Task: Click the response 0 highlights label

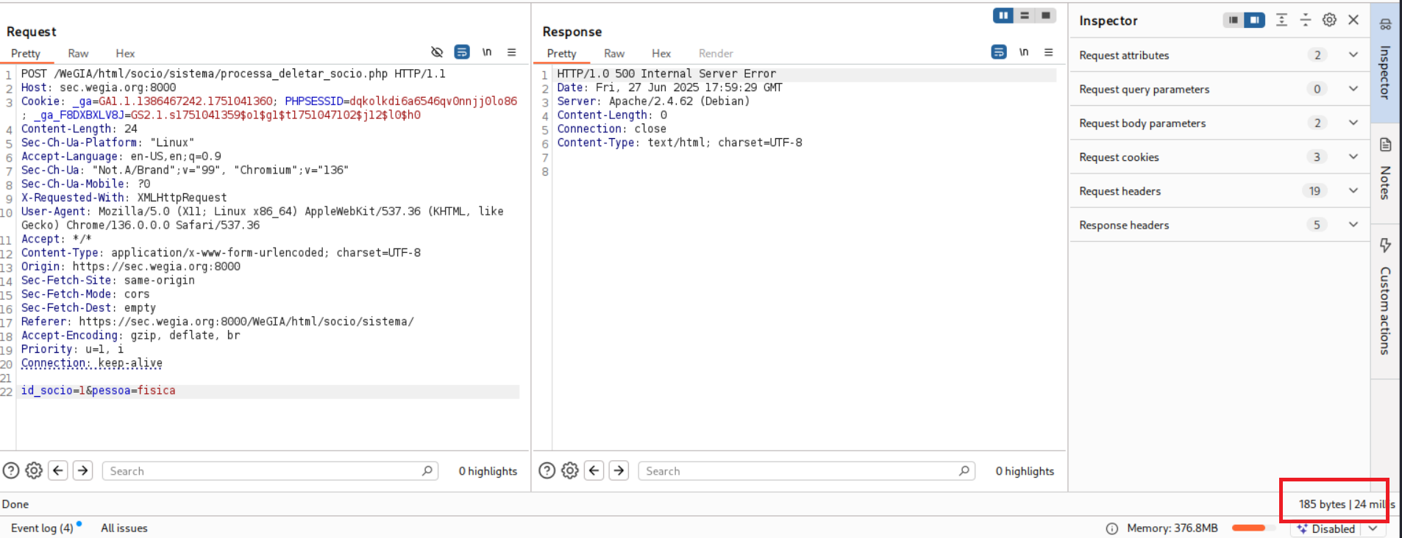Action: click(1025, 471)
